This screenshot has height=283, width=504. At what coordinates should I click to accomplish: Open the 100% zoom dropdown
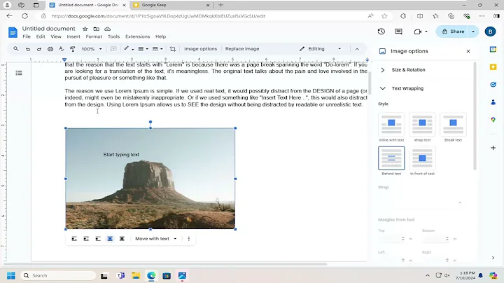point(92,49)
